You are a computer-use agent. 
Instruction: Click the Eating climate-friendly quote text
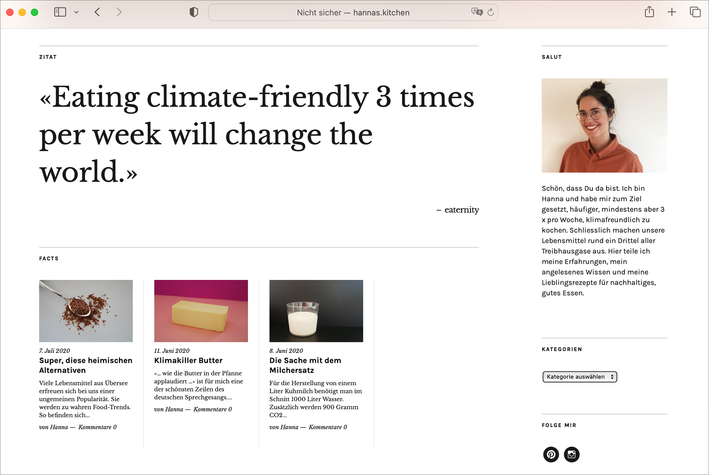coord(257,134)
